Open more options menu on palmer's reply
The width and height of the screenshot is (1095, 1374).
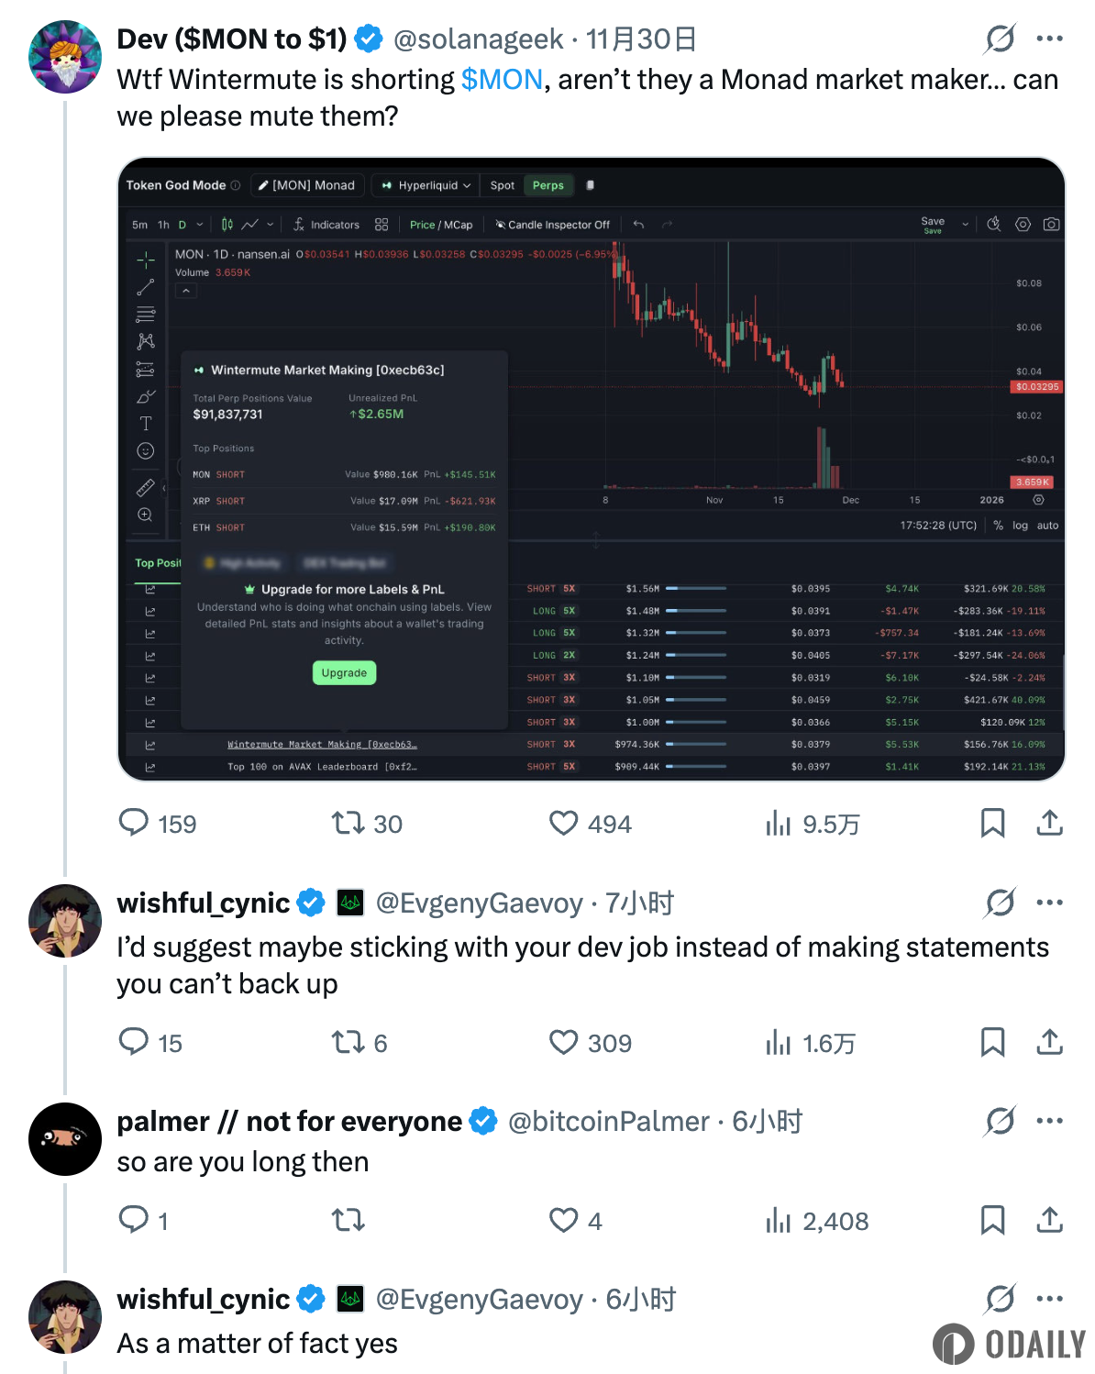click(1049, 1121)
